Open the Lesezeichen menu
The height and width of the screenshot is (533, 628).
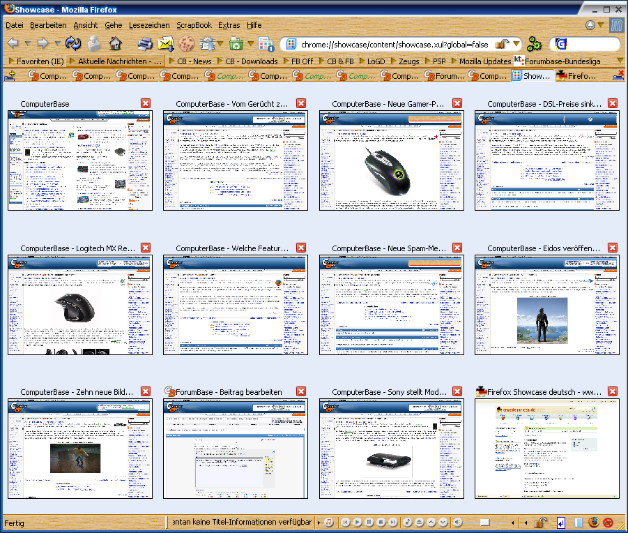pos(149,25)
